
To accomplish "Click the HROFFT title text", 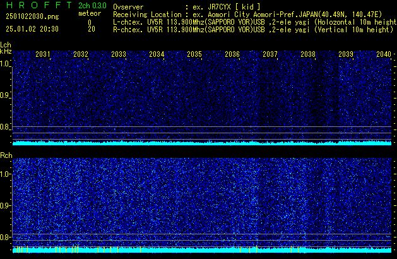I will (39, 5).
